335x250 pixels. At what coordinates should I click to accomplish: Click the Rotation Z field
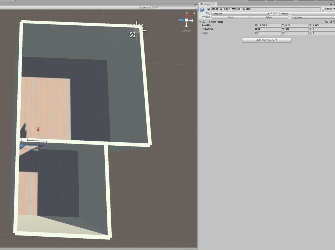pos(323,29)
